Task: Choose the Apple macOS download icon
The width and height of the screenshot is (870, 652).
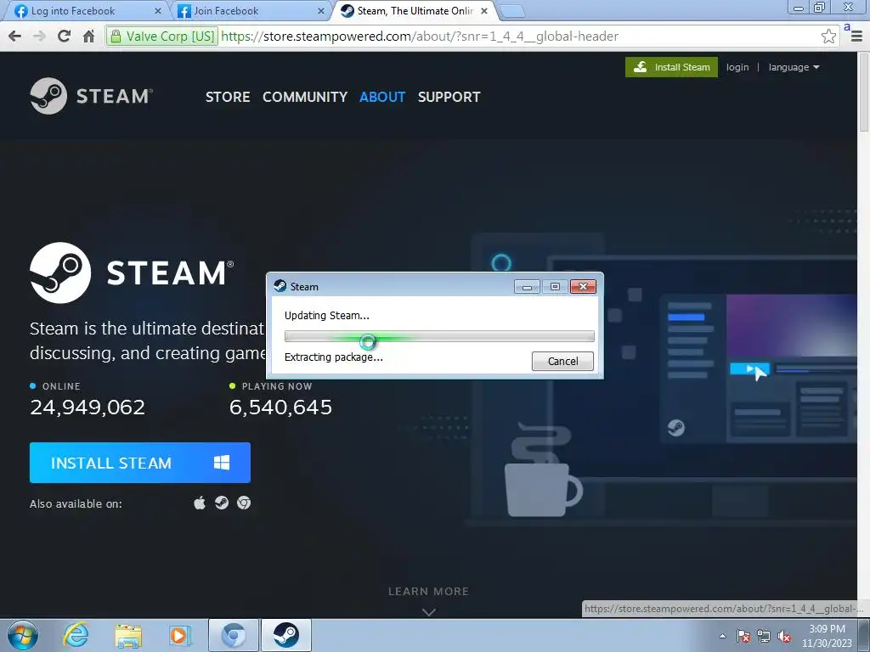Action: [x=200, y=503]
